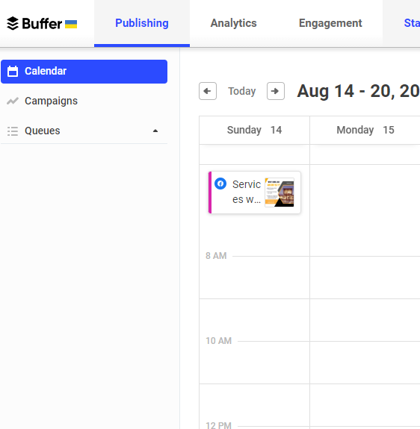Open the Engagement tab
The width and height of the screenshot is (420, 429).
point(330,23)
